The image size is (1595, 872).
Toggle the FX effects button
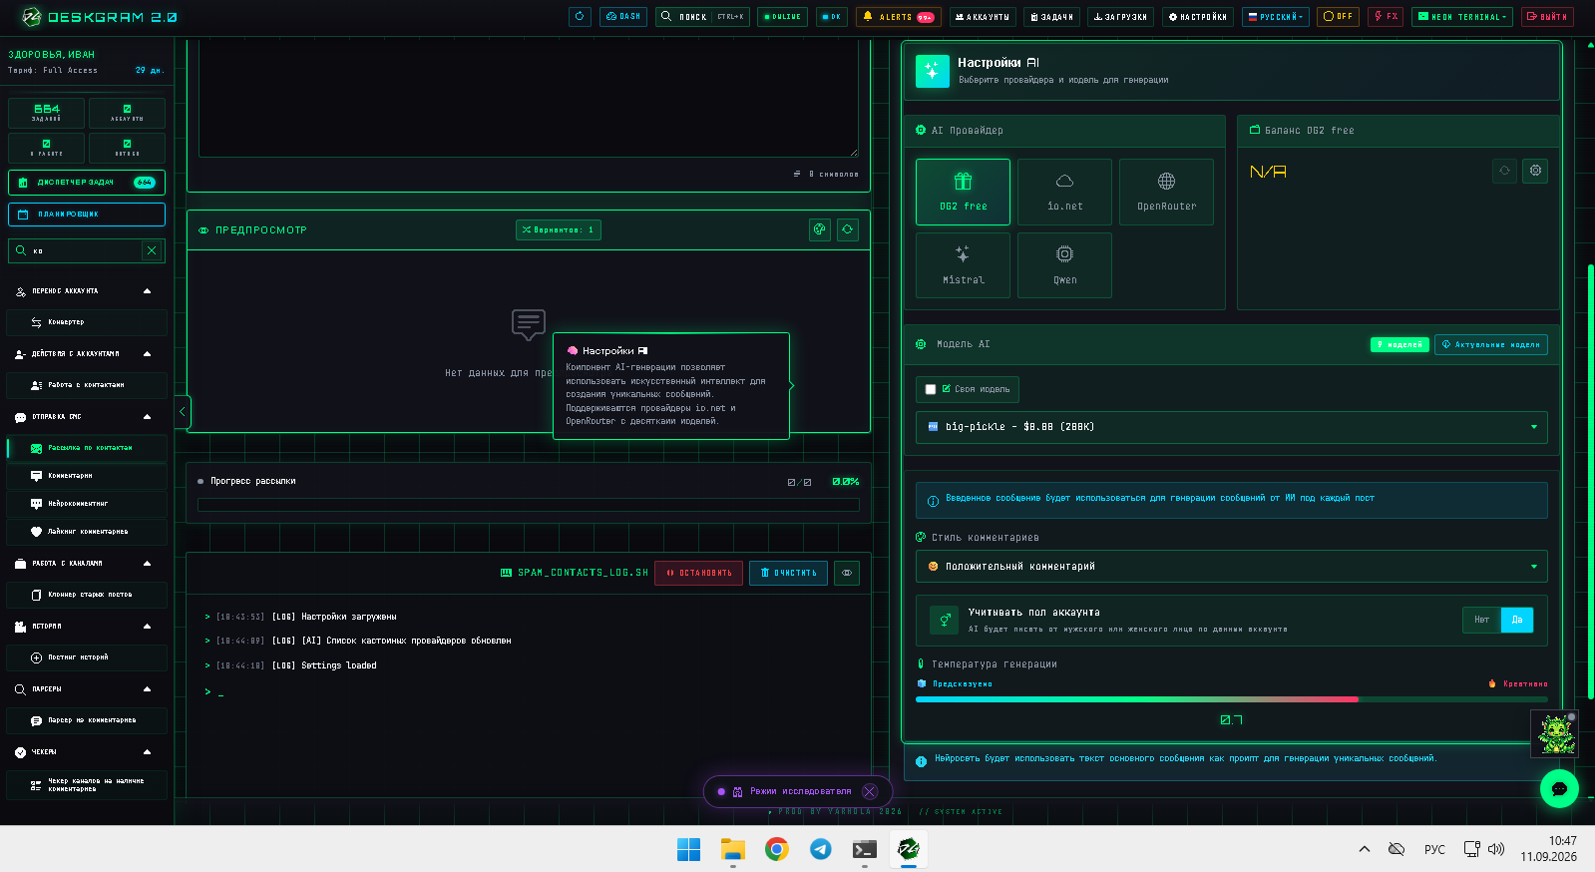click(1386, 17)
